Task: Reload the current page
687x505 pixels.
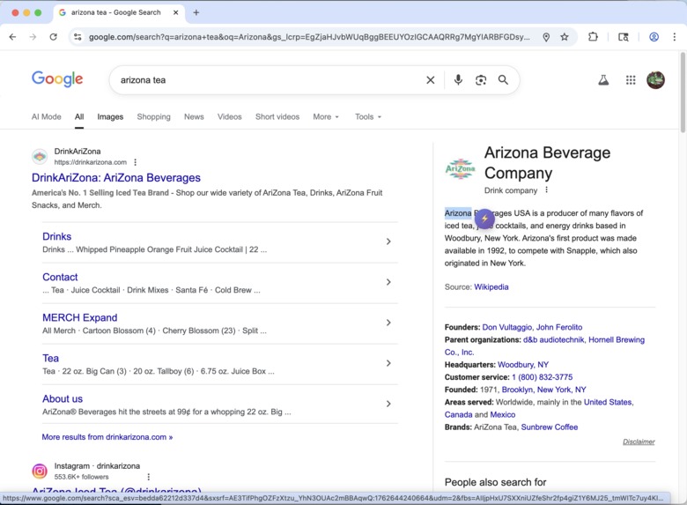Action: pos(53,37)
